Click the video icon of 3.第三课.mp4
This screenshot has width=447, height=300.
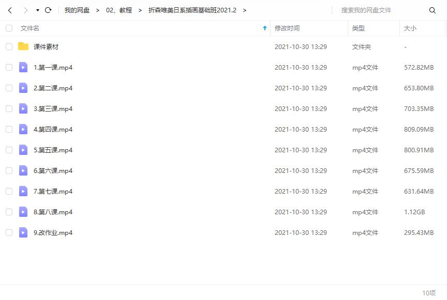coord(23,108)
